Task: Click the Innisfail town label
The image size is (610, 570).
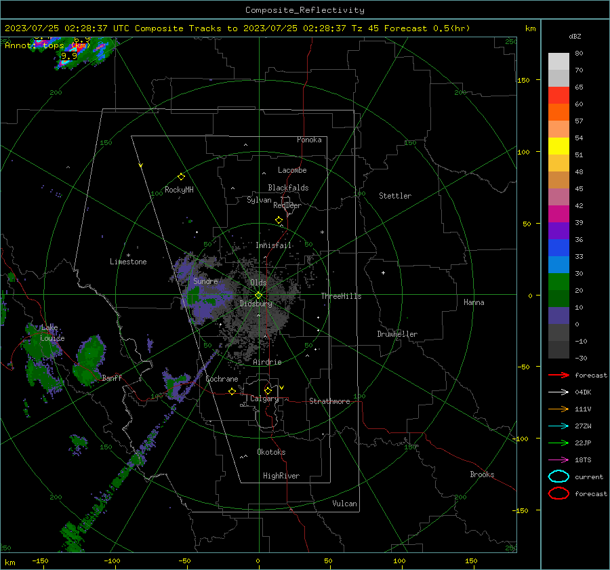Action: click(x=274, y=245)
